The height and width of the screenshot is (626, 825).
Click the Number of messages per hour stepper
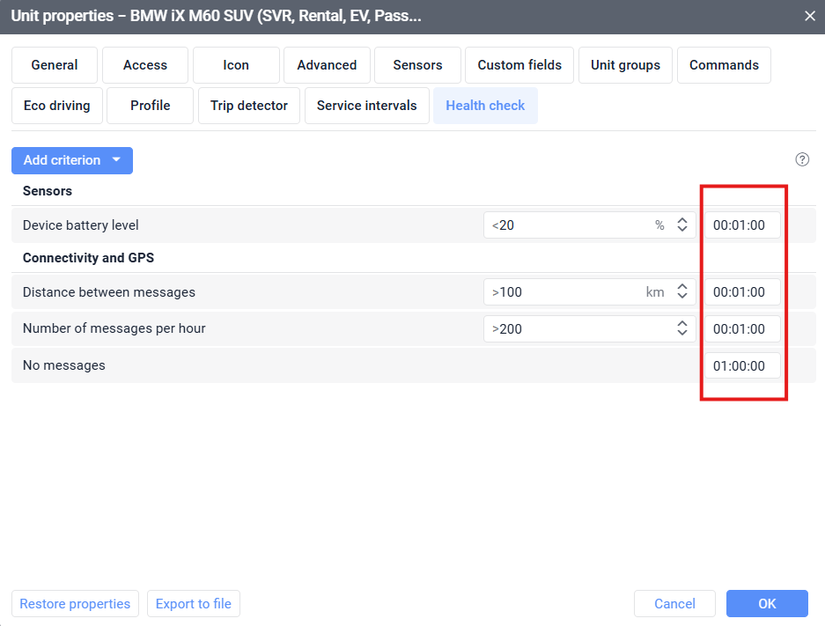pyautogui.click(x=681, y=328)
